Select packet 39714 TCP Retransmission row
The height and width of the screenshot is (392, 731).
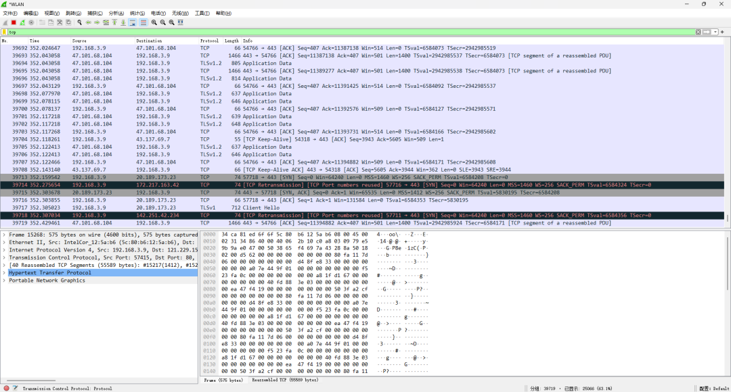coord(362,185)
